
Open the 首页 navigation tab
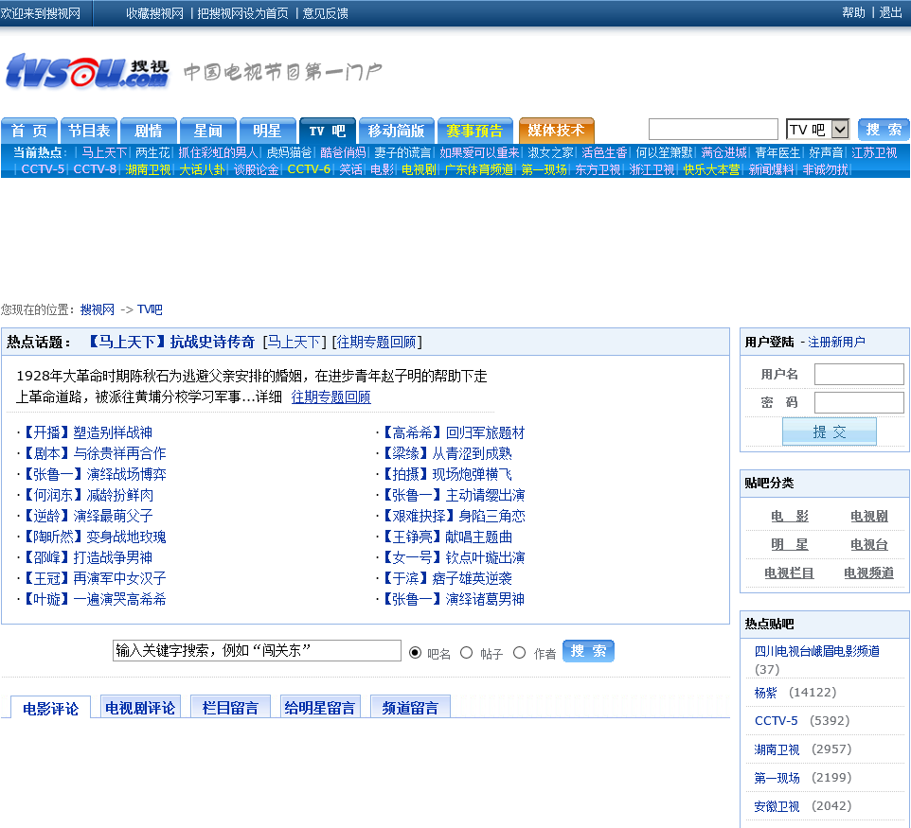(x=29, y=131)
